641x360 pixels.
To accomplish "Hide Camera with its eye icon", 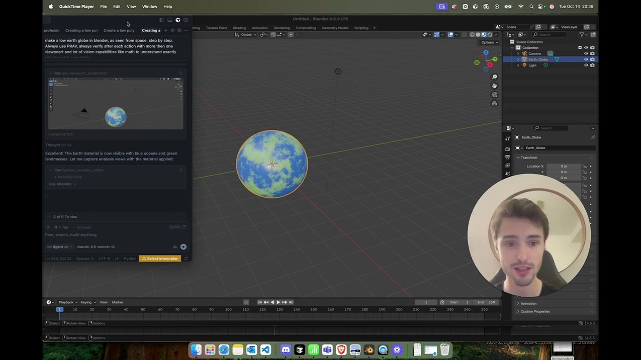I will pos(586,53).
